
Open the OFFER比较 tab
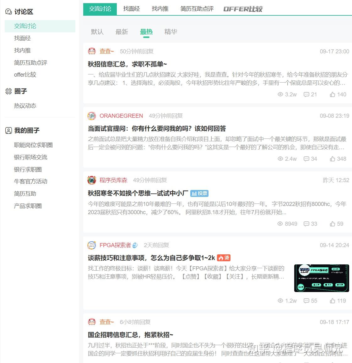point(243,9)
